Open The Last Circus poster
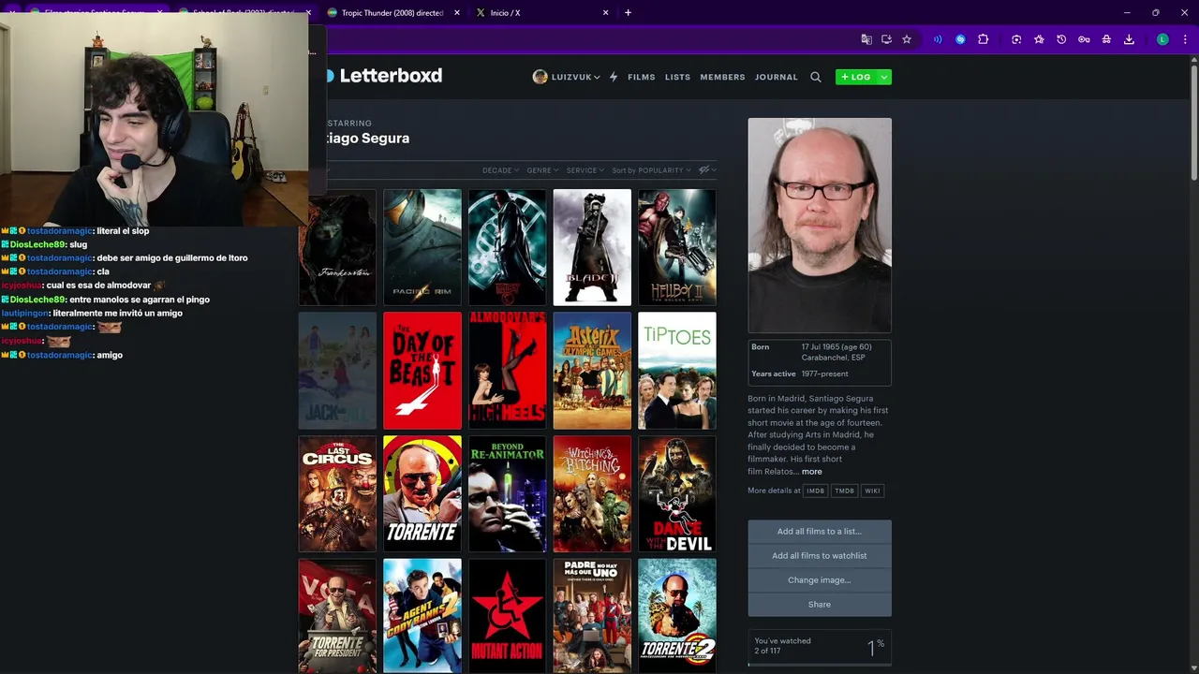The width and height of the screenshot is (1199, 674). (x=337, y=494)
